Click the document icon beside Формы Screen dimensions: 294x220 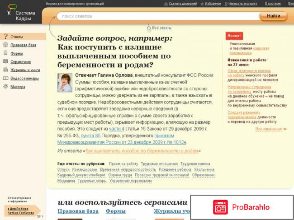(5, 53)
